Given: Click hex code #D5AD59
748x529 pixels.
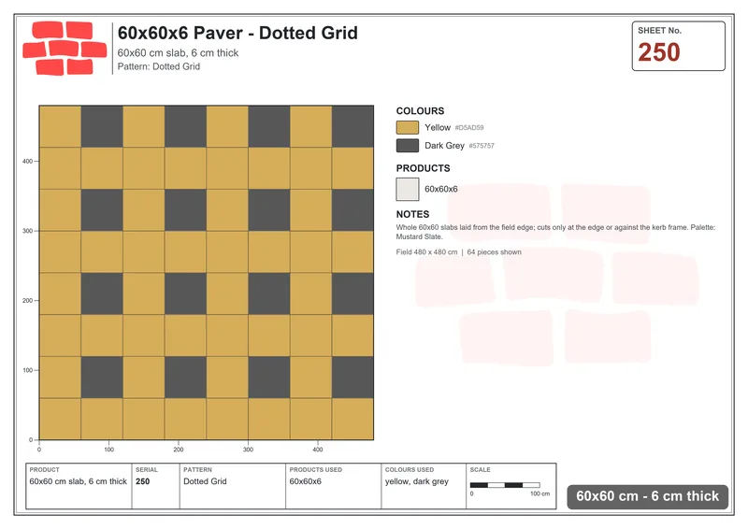Looking at the screenshot, I should pos(469,128).
